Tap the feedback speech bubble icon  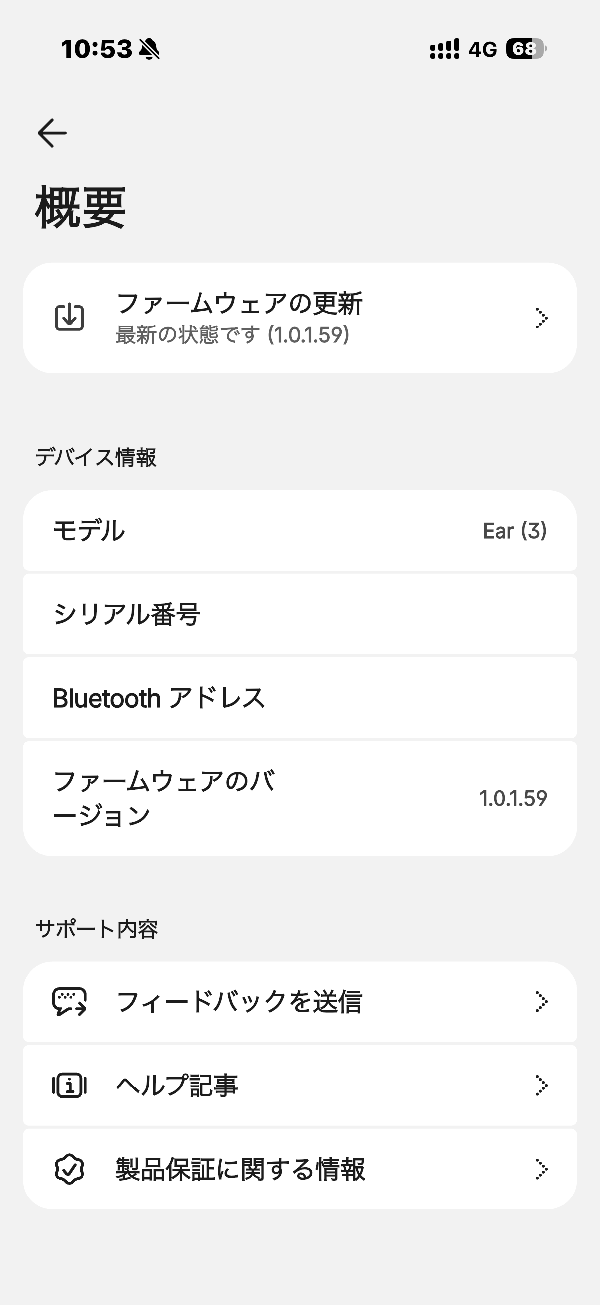pos(69,1001)
